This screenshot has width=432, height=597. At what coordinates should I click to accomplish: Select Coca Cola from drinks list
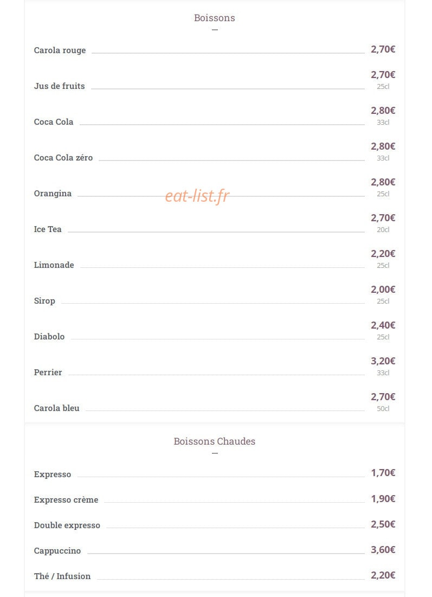54,122
